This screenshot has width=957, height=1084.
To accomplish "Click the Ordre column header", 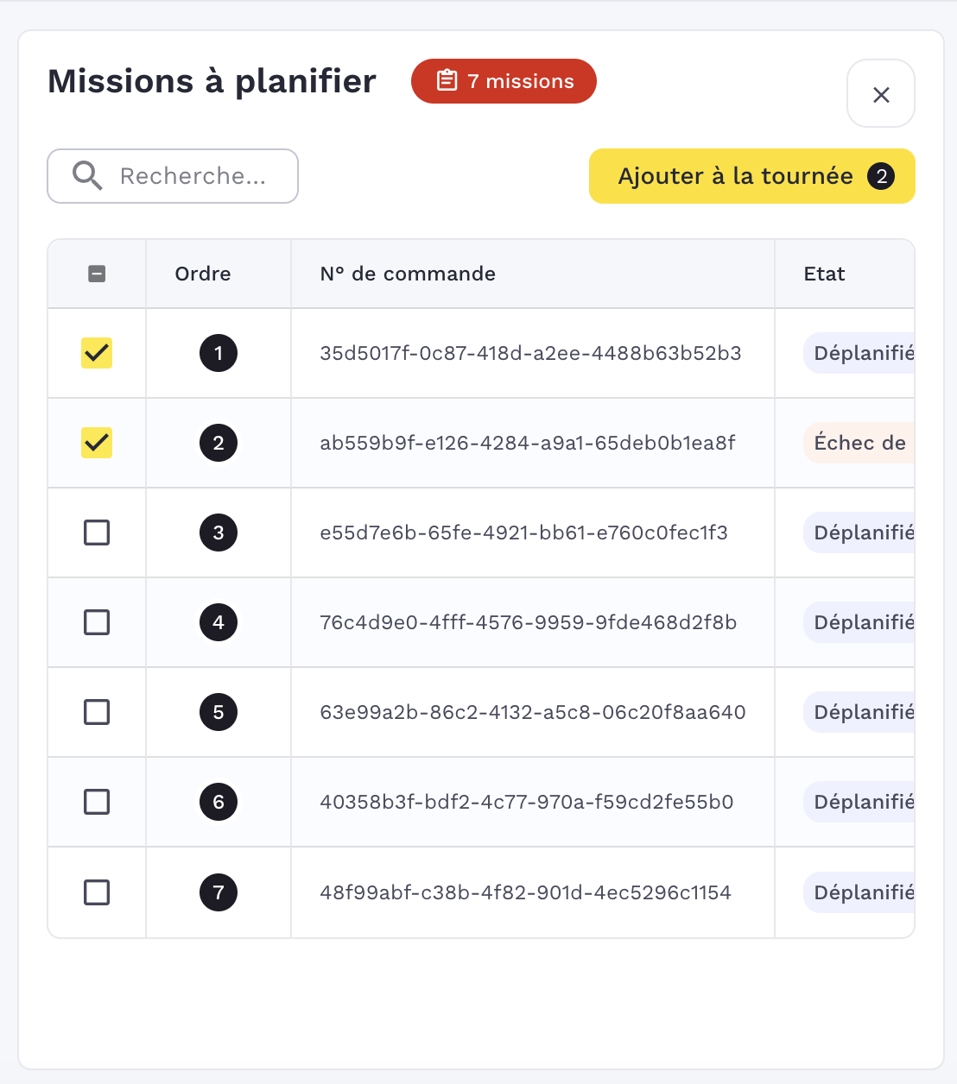I will click(203, 274).
